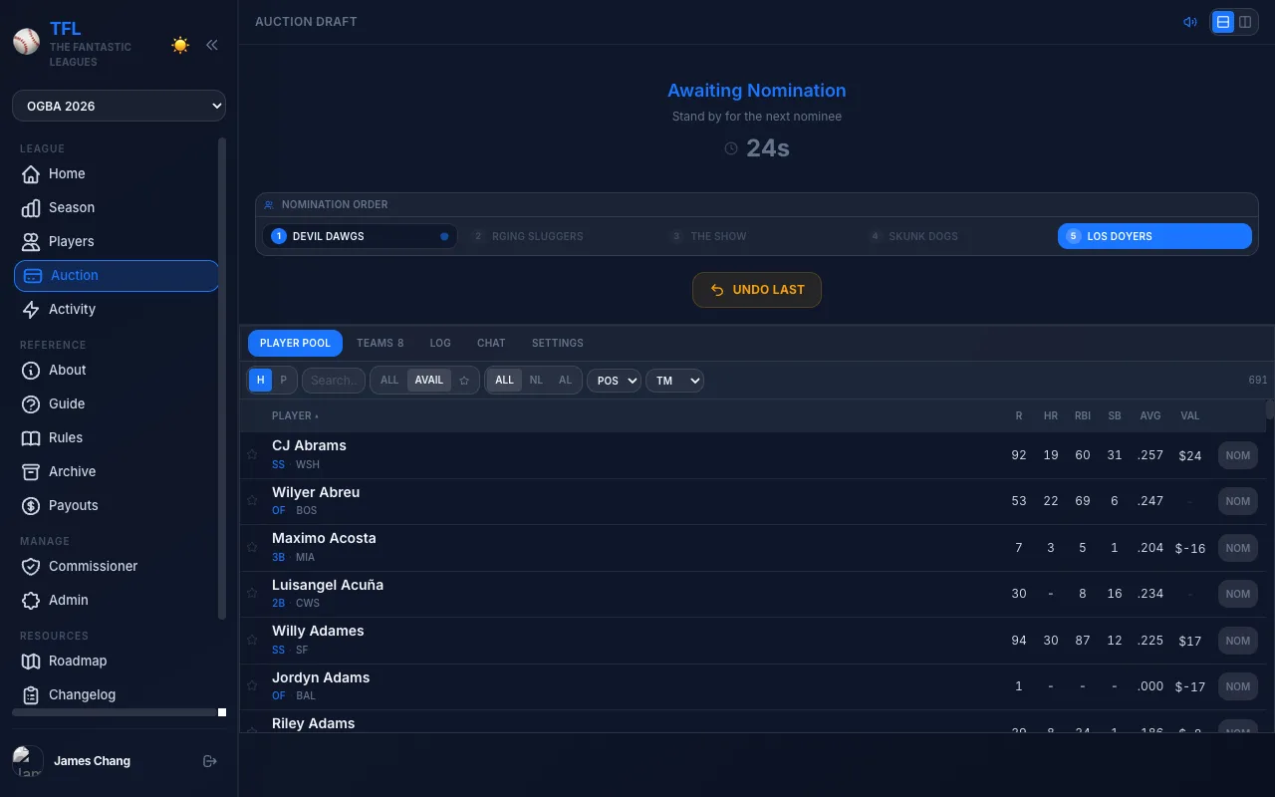Image resolution: width=1275 pixels, height=797 pixels.
Task: Nominate Willy Adames with his NOM button
Action: (1238, 640)
